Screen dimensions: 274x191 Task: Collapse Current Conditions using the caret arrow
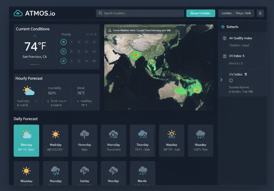35,36
